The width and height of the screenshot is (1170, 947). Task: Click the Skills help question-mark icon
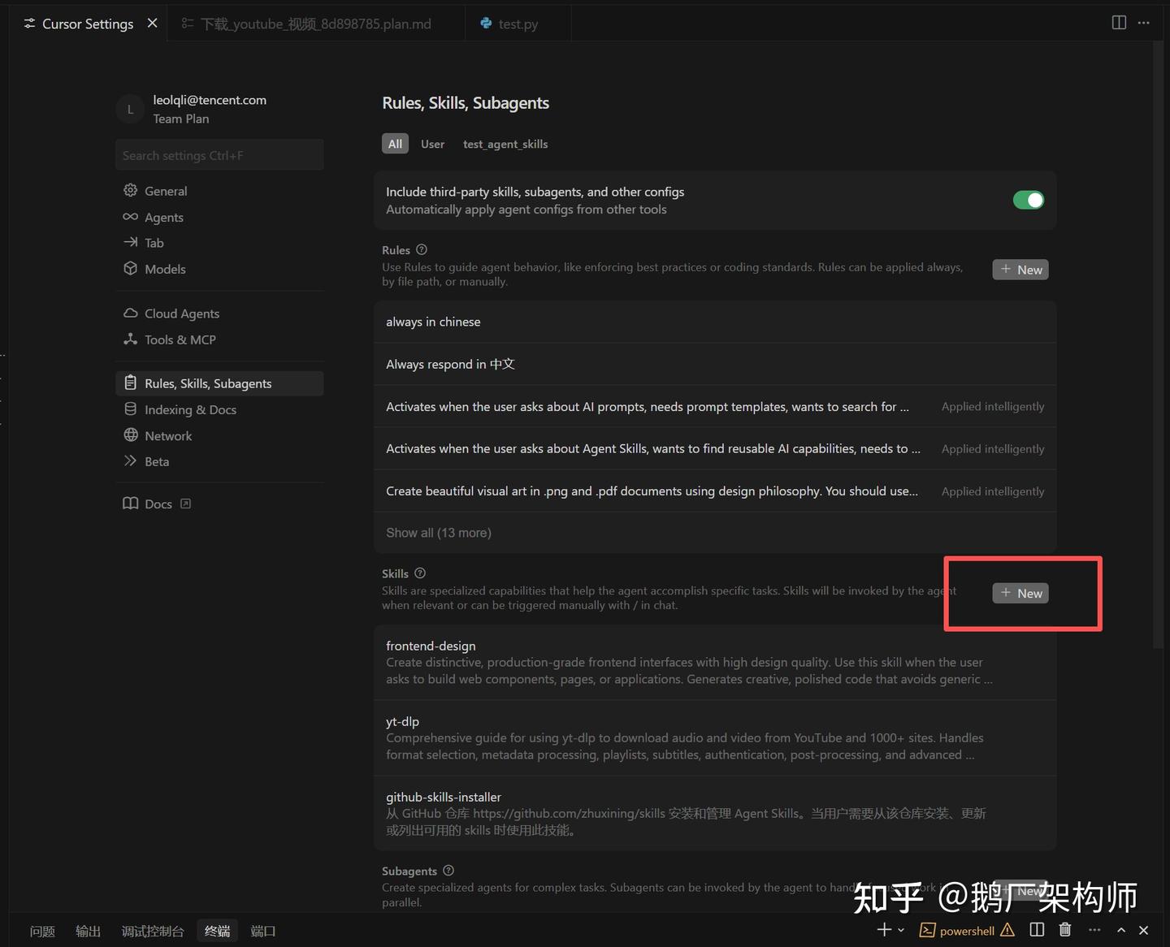[x=419, y=573]
